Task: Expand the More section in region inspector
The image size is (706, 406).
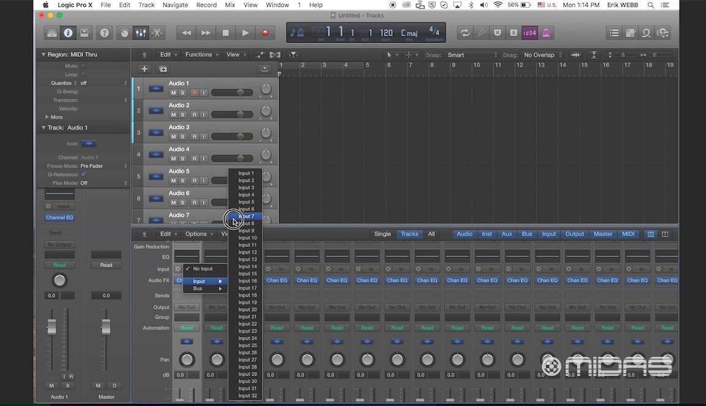Action: tap(47, 117)
